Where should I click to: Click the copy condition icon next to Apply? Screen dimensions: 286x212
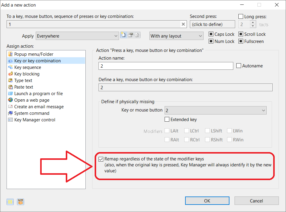(137, 35)
